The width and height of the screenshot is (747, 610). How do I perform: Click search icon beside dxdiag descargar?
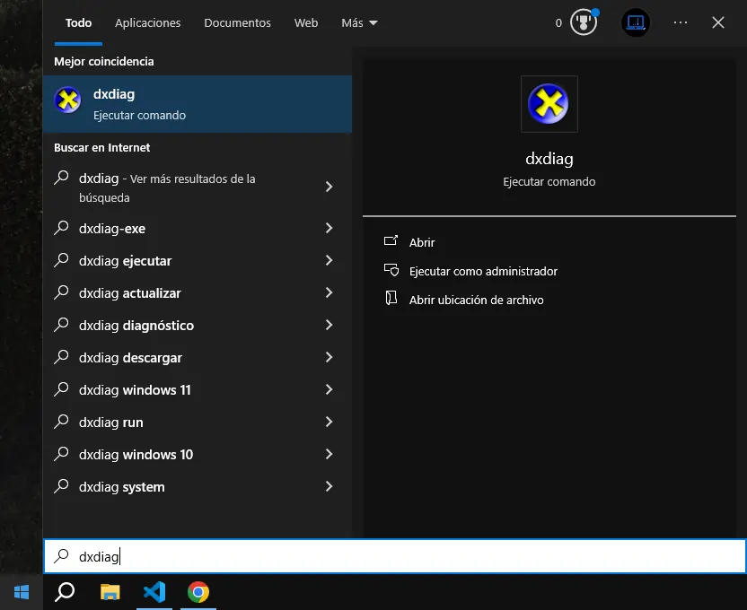tap(61, 357)
